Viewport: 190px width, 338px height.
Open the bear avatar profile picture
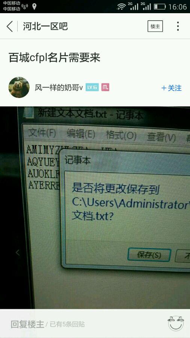point(19,87)
